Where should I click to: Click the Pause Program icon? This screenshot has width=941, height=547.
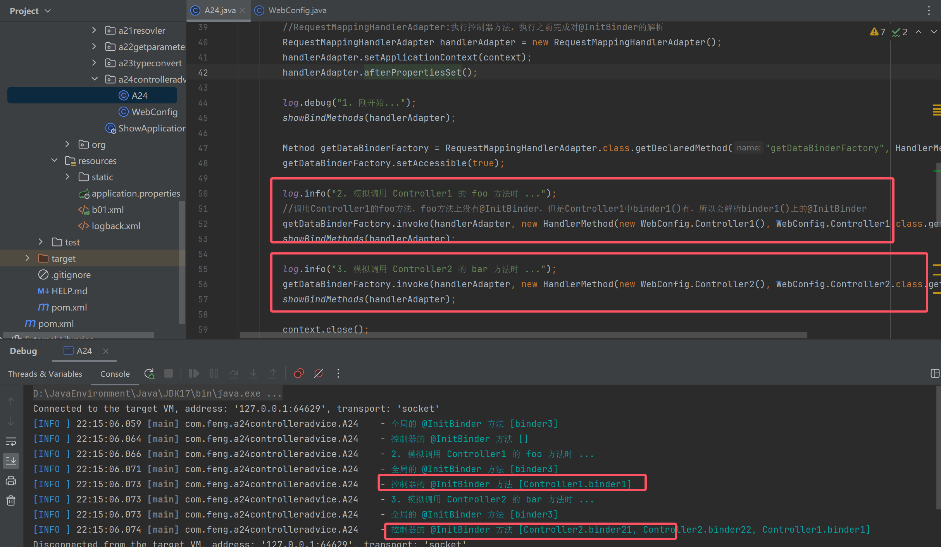click(x=214, y=373)
